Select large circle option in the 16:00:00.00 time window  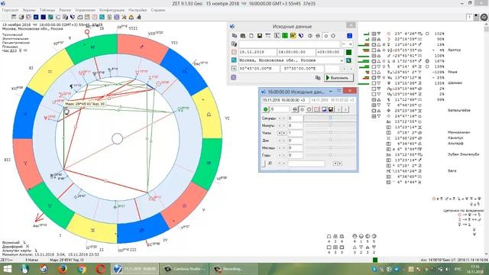click(x=309, y=109)
